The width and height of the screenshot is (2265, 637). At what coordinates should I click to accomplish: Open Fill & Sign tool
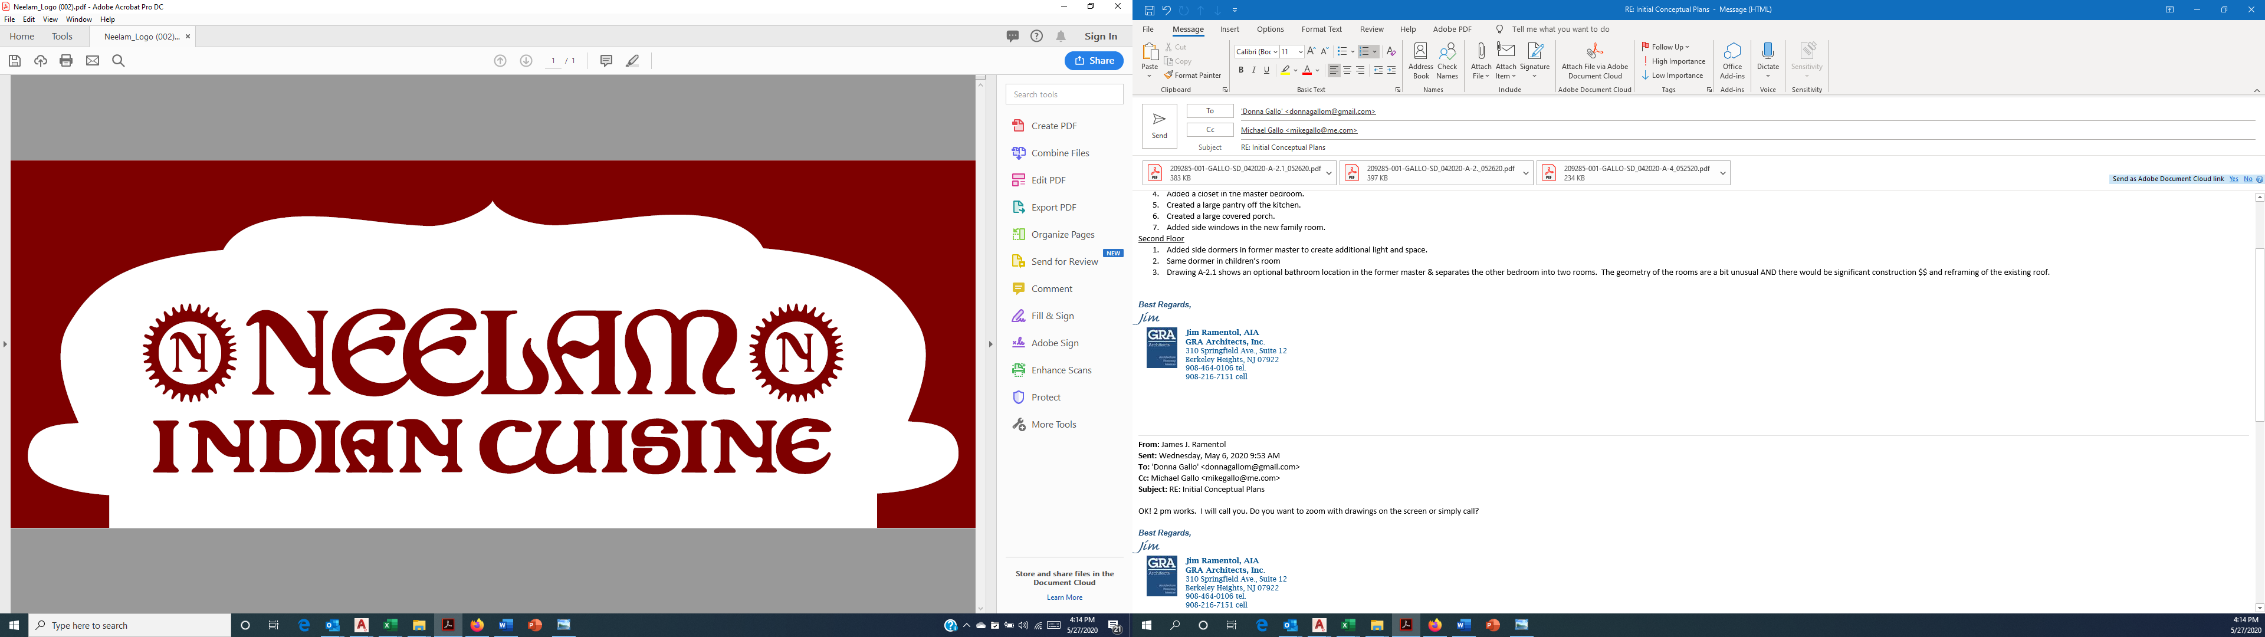[1043, 316]
